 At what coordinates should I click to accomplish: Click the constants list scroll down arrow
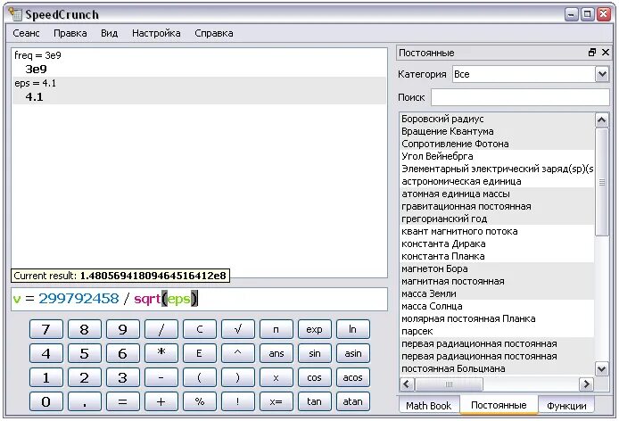click(x=602, y=369)
